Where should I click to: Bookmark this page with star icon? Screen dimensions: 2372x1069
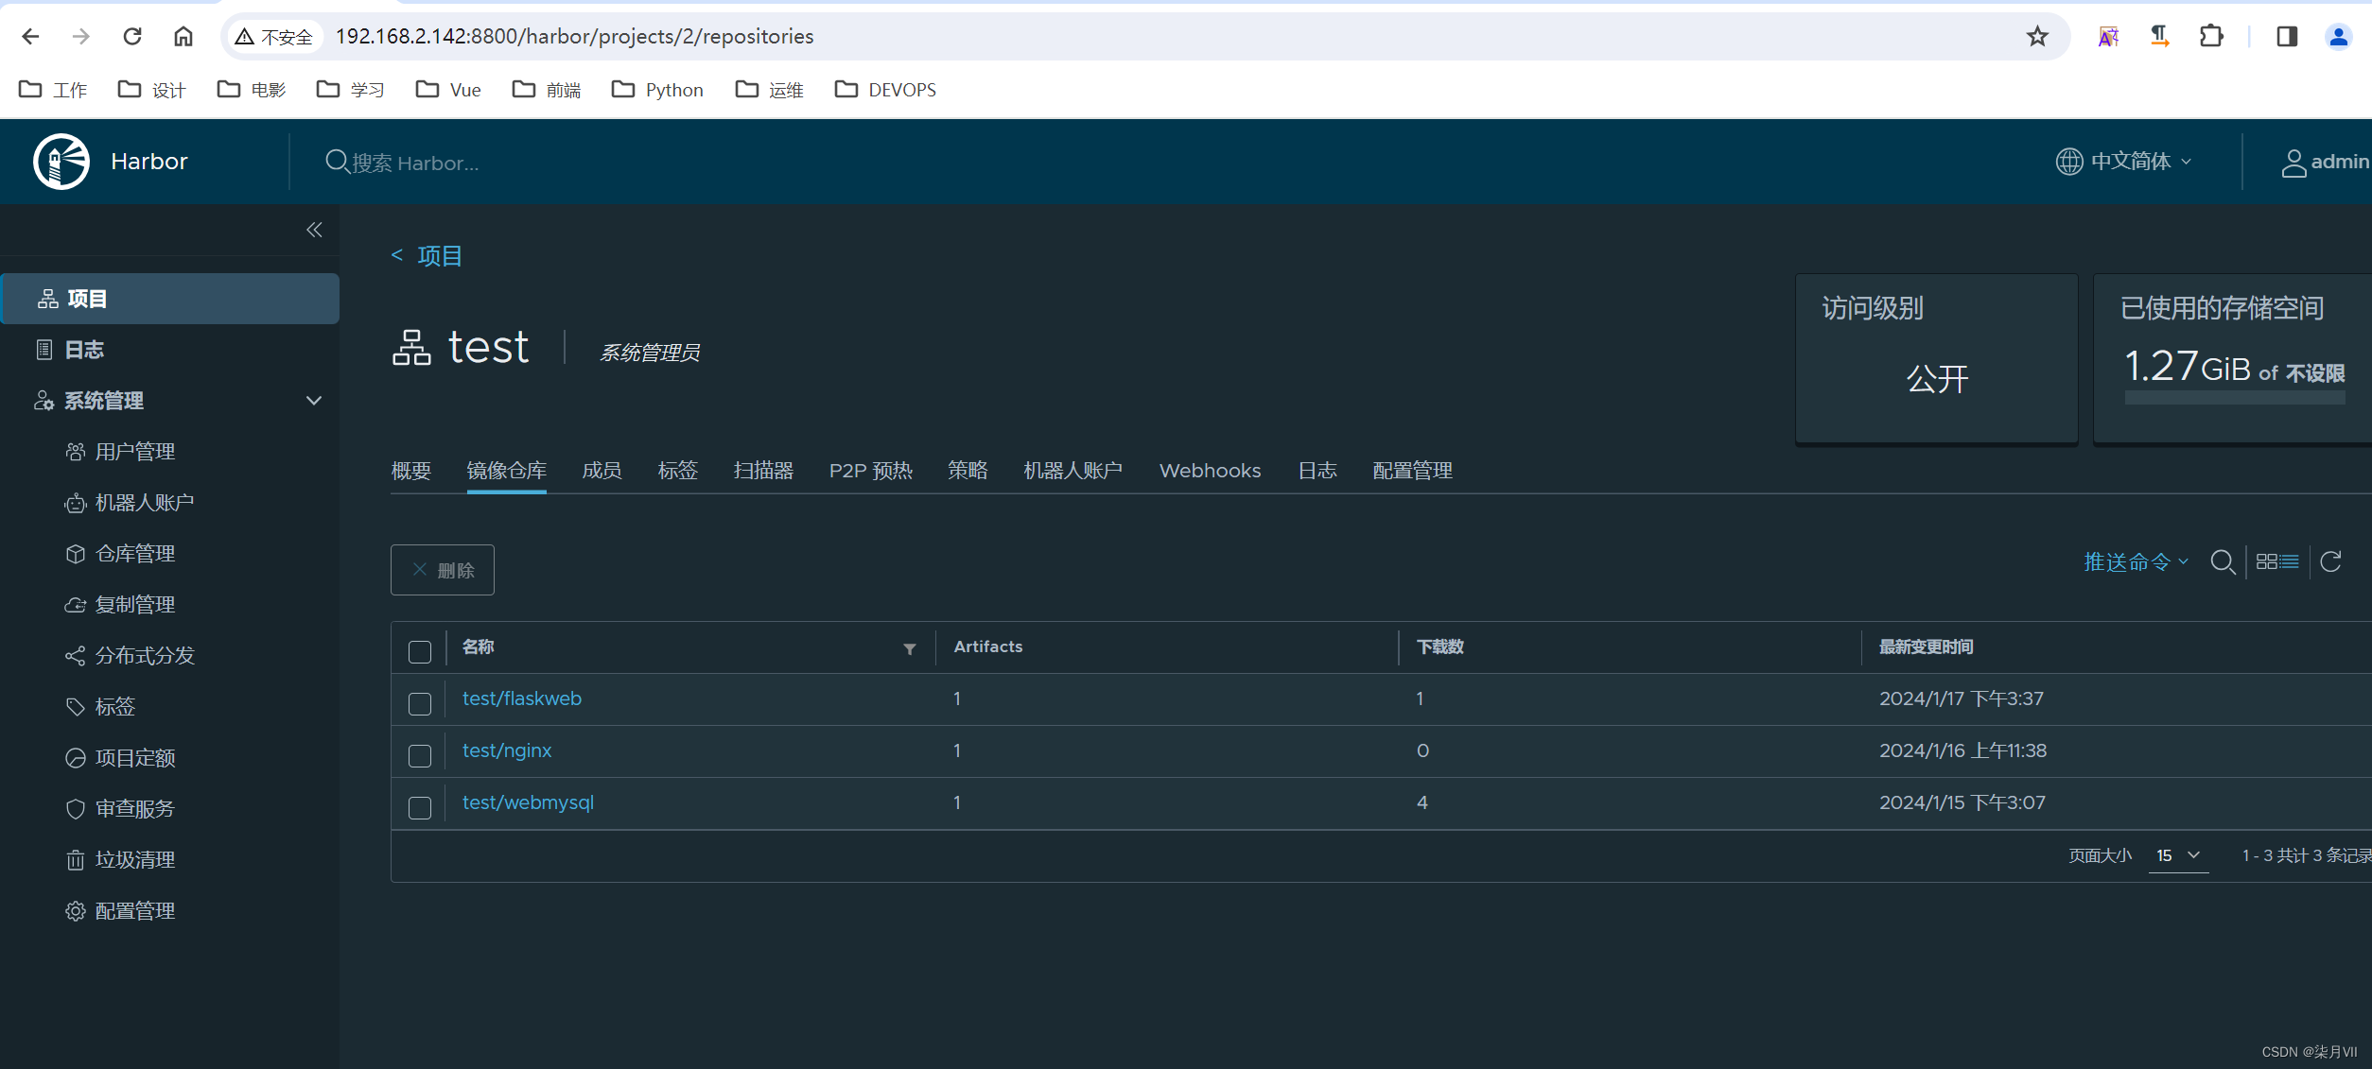pyautogui.click(x=2037, y=36)
